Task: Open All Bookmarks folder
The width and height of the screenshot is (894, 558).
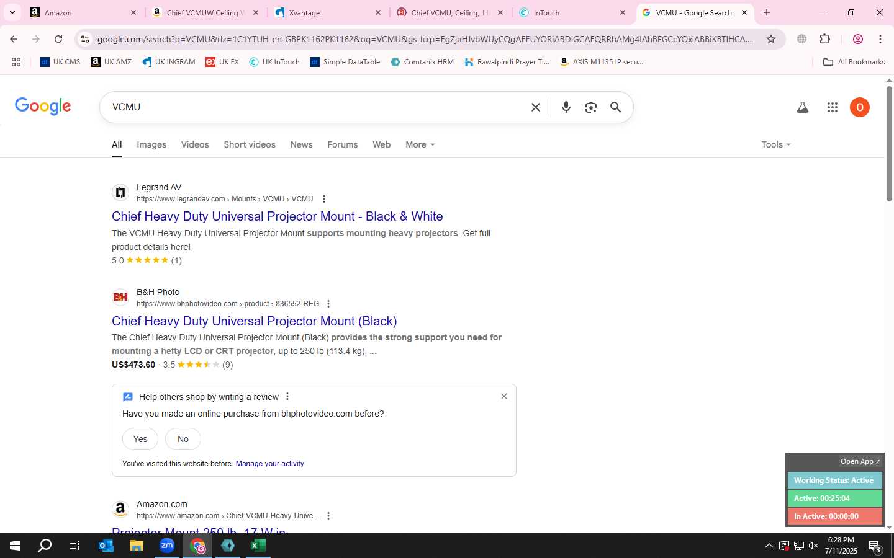Action: pyautogui.click(x=854, y=62)
